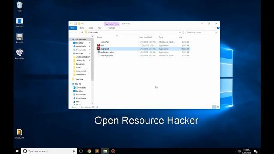Open the File tab in Explorer

(x=73, y=28)
